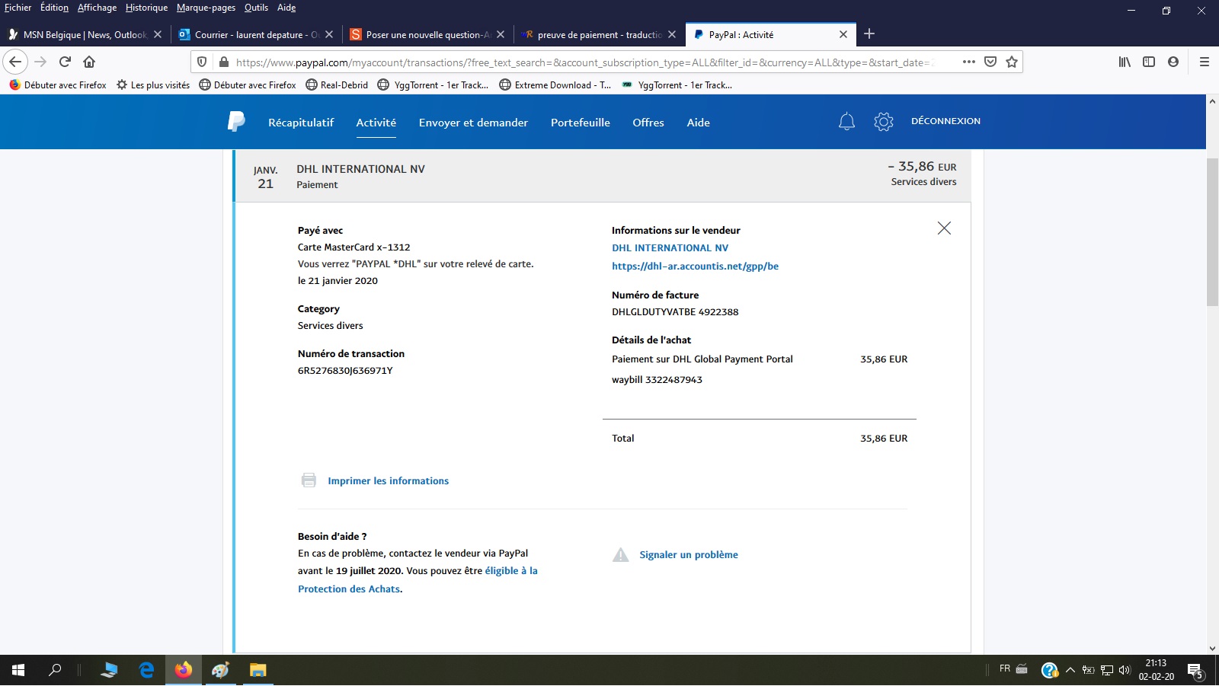Screen dimensions: 1219x686
Task: Open the Marque-pages menu
Action: click(x=206, y=8)
